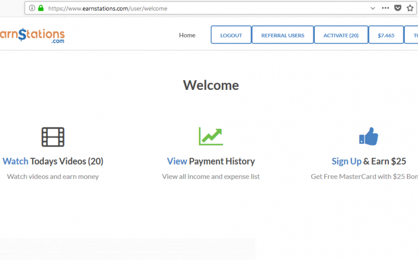Click the green secure padlock icon
The height and width of the screenshot is (260, 418).
[x=41, y=8]
